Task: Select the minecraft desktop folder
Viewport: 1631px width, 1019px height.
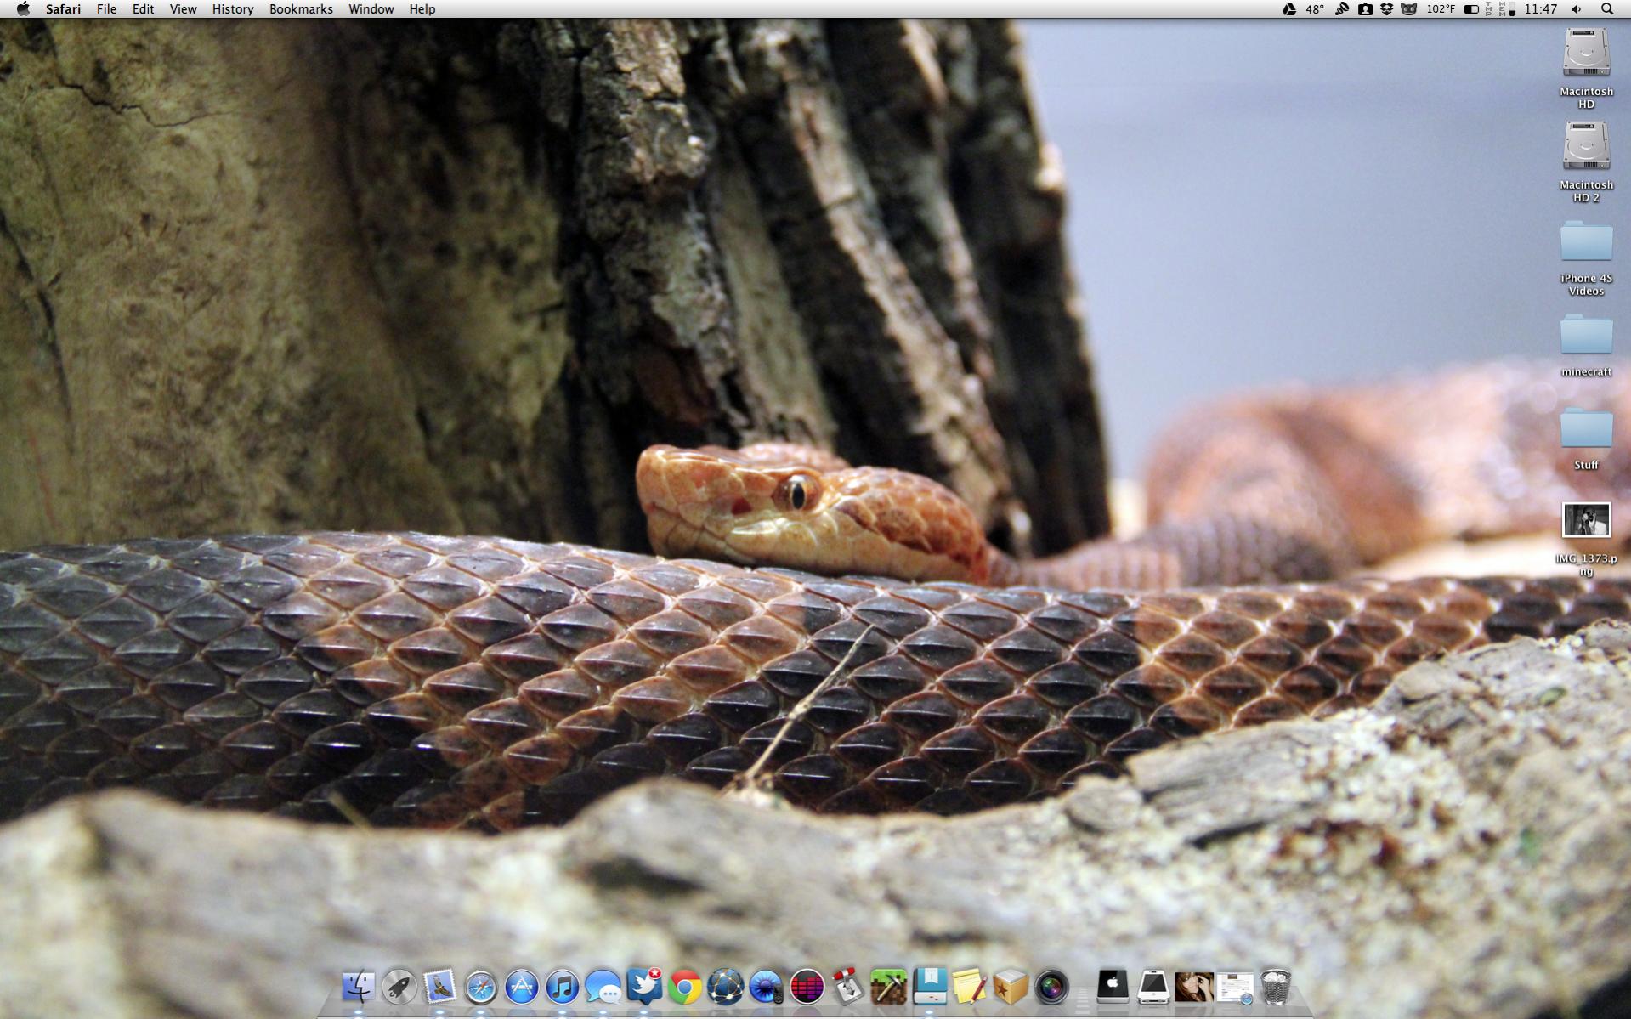Action: pyautogui.click(x=1586, y=346)
